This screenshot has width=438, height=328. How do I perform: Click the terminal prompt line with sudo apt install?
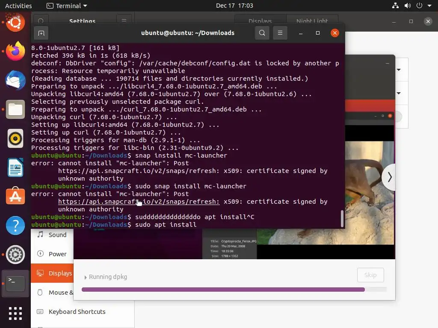[x=114, y=225]
